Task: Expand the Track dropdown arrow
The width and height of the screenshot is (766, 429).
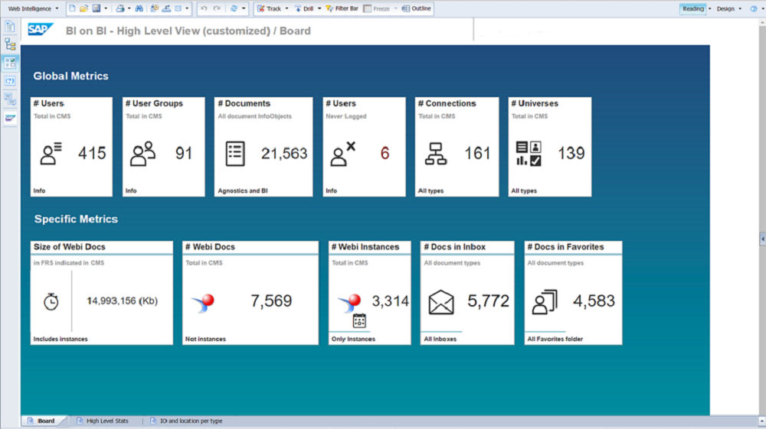Action: tap(286, 8)
